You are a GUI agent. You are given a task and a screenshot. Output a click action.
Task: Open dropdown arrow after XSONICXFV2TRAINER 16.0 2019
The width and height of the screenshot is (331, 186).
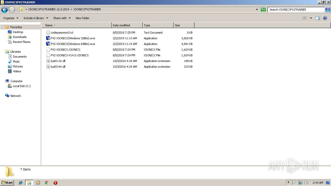[x=71, y=9]
